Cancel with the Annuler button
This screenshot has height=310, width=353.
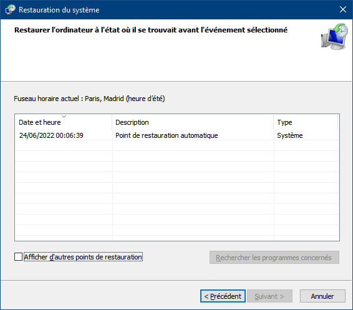click(322, 296)
